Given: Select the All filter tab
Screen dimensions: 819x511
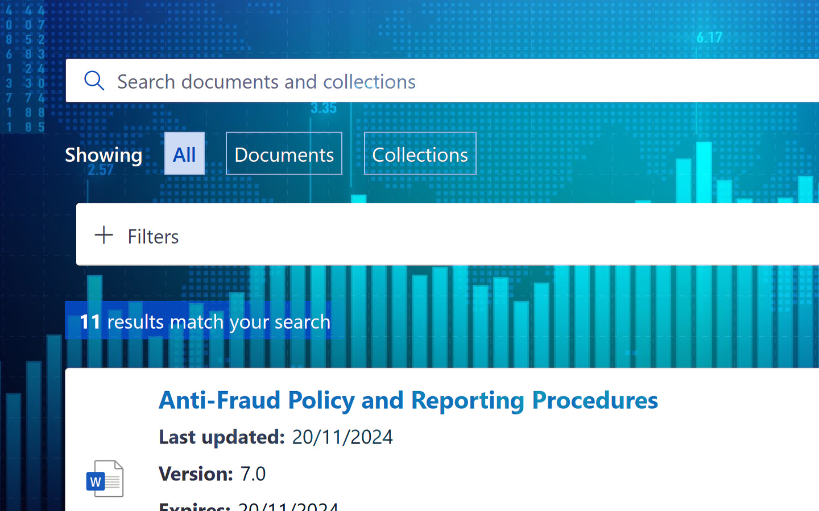Looking at the screenshot, I should [184, 154].
